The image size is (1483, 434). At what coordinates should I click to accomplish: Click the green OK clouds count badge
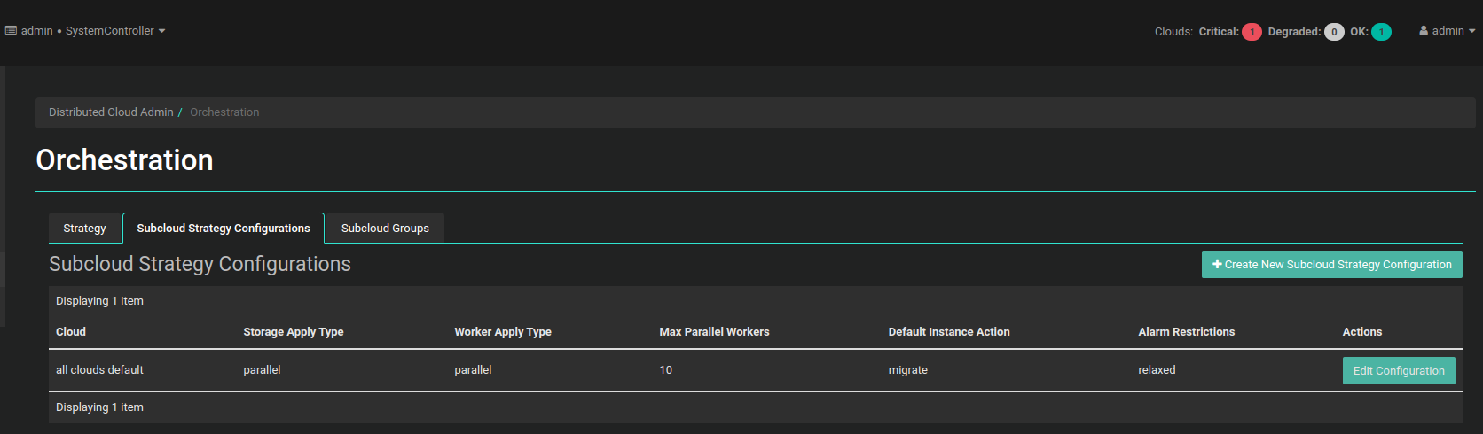coord(1381,32)
